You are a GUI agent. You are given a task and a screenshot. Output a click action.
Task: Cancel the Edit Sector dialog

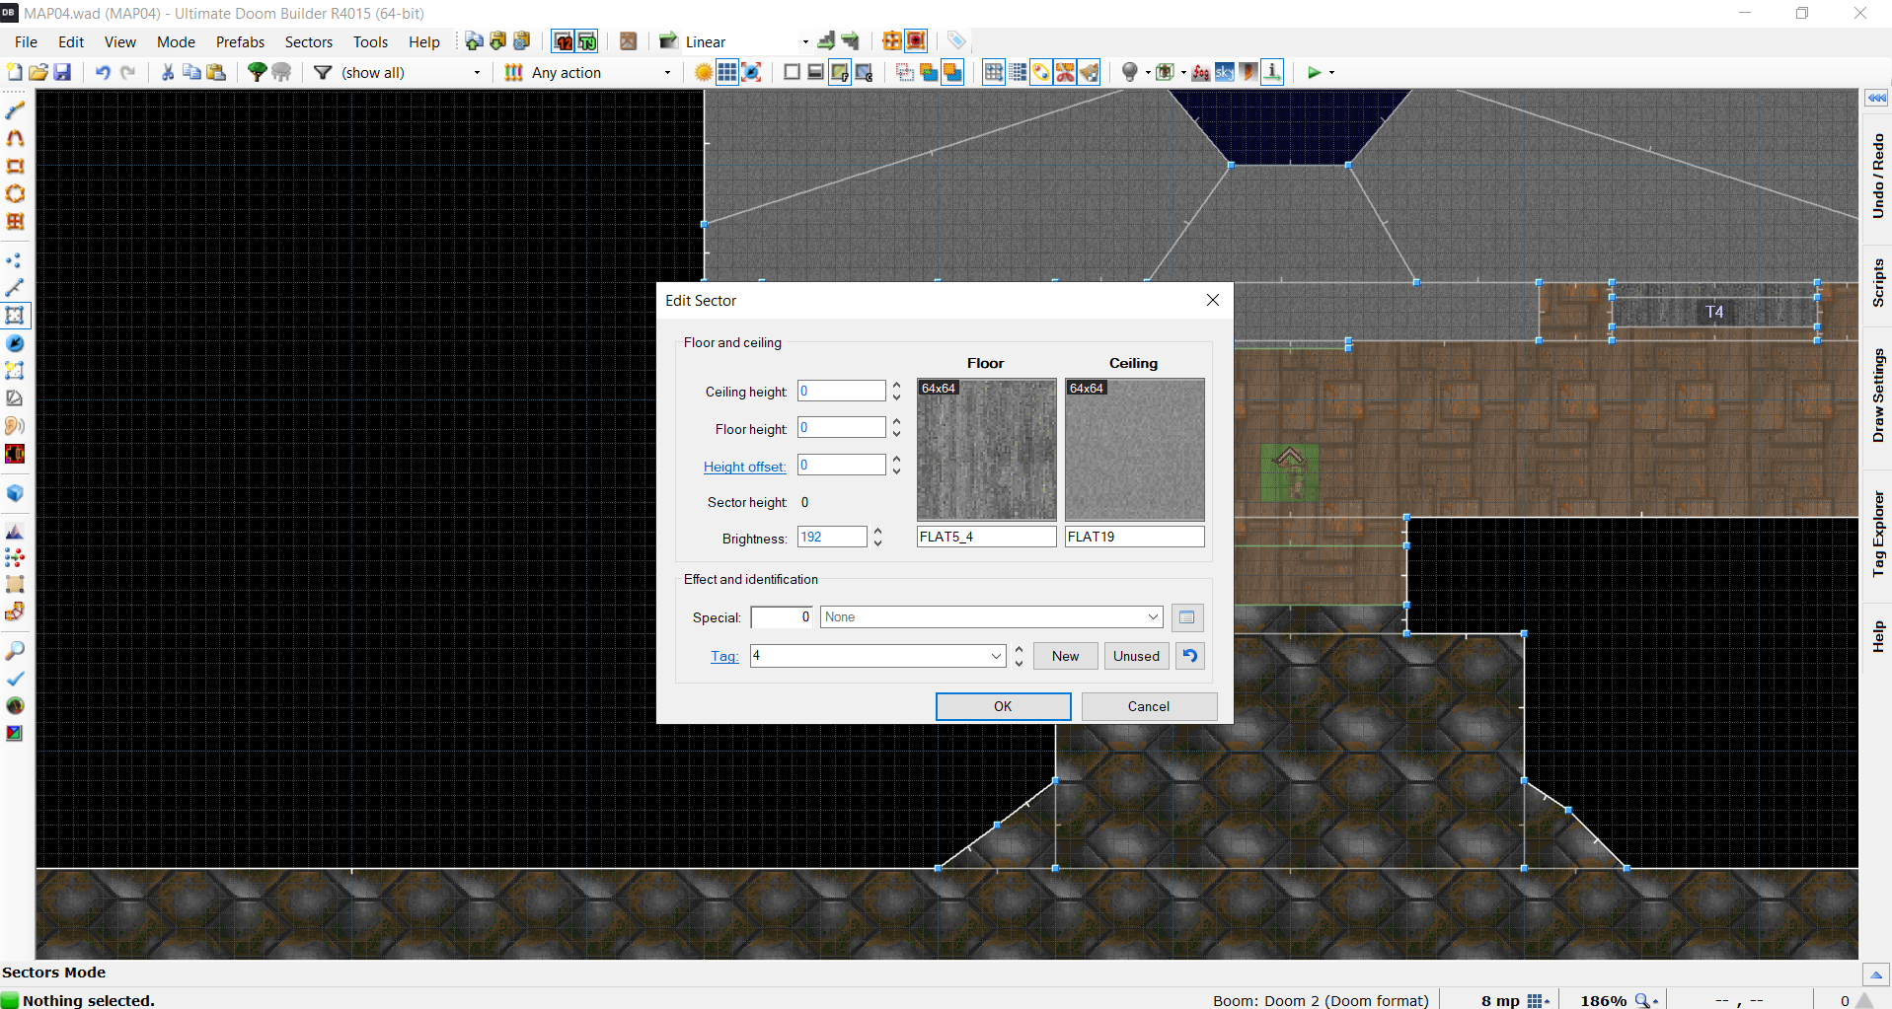click(x=1149, y=706)
